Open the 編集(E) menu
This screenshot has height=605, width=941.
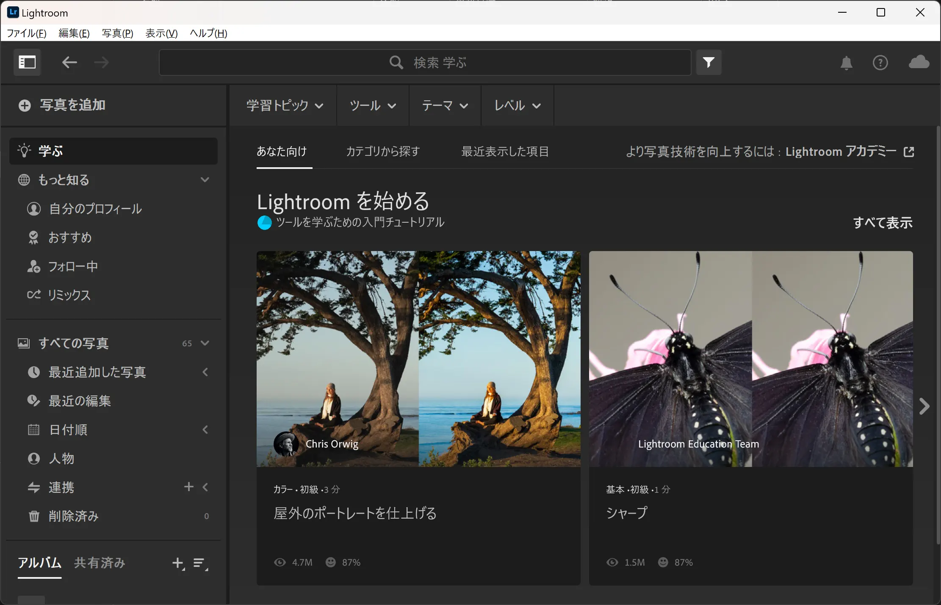pos(74,33)
